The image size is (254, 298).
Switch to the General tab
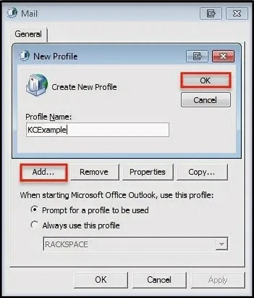[x=28, y=34]
